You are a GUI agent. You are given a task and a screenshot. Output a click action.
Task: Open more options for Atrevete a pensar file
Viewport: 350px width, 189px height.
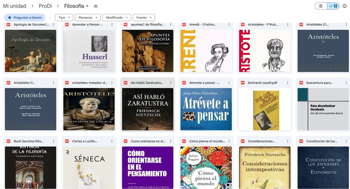point(229,83)
